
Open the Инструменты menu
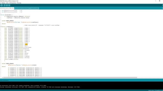13,3
